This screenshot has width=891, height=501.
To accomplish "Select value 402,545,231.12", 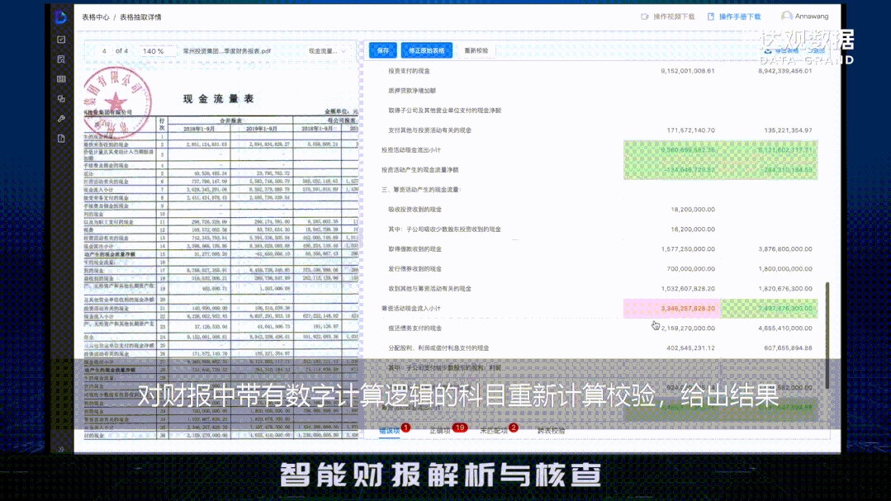I will [690, 348].
